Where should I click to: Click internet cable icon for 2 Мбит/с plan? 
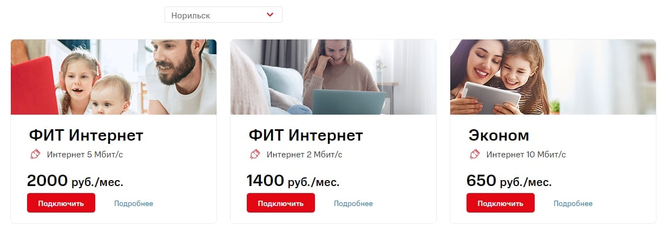255,154
